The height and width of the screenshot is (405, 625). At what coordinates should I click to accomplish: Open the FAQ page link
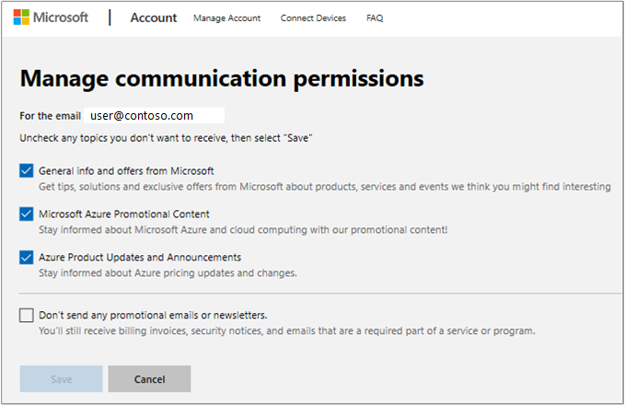[375, 18]
